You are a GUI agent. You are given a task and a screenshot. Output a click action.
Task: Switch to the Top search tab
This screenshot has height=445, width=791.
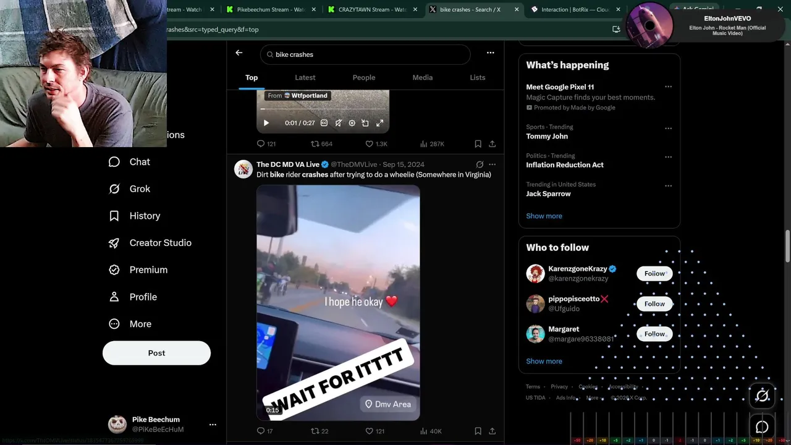click(252, 77)
